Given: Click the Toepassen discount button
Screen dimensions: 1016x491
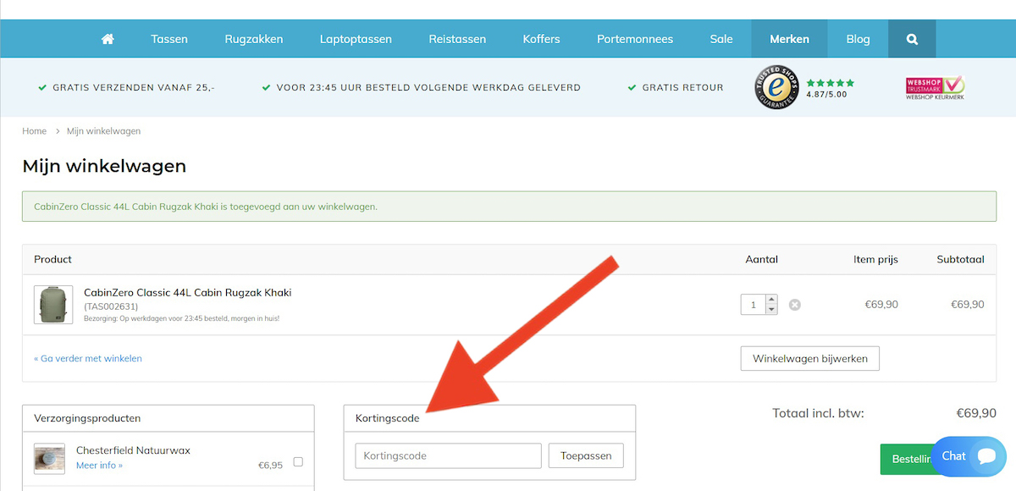Looking at the screenshot, I should point(586,455).
